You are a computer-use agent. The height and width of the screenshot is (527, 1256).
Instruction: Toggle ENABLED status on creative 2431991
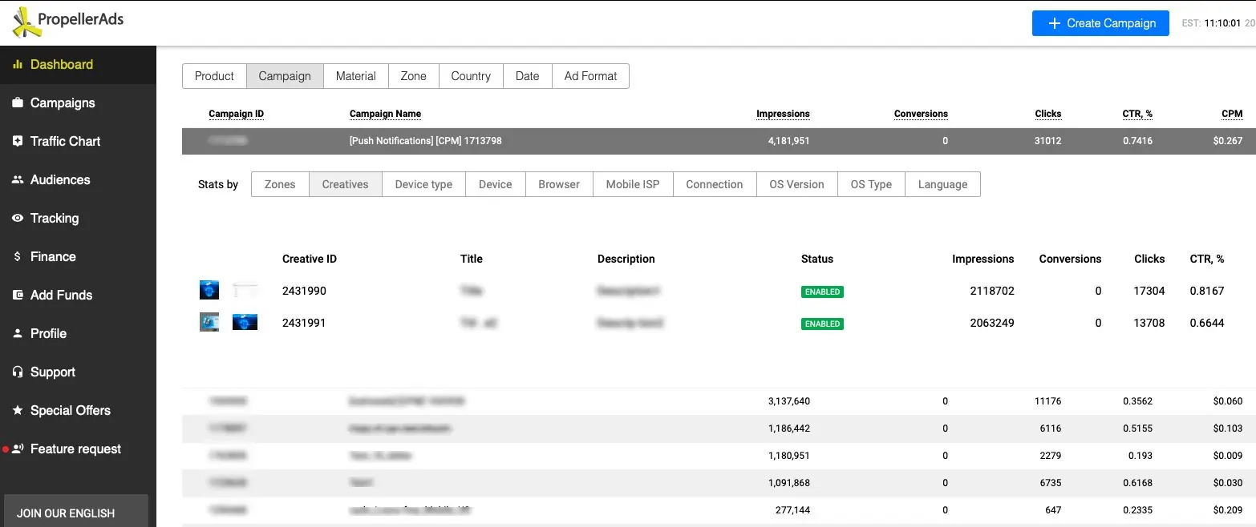(x=821, y=323)
